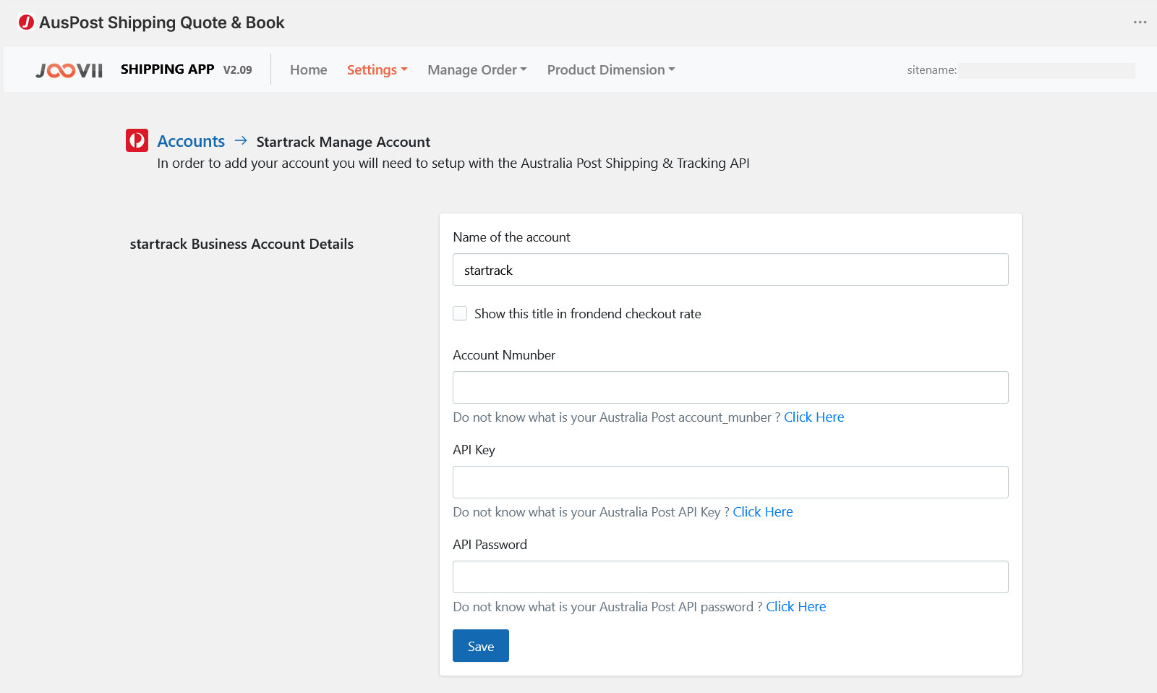Open the three-dot more options menu
This screenshot has width=1157, height=693.
1140,22
